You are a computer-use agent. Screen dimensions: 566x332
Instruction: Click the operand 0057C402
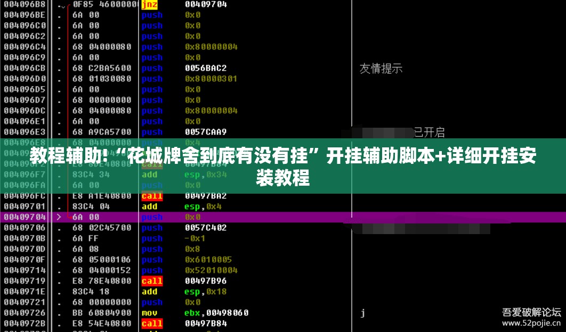click(206, 228)
